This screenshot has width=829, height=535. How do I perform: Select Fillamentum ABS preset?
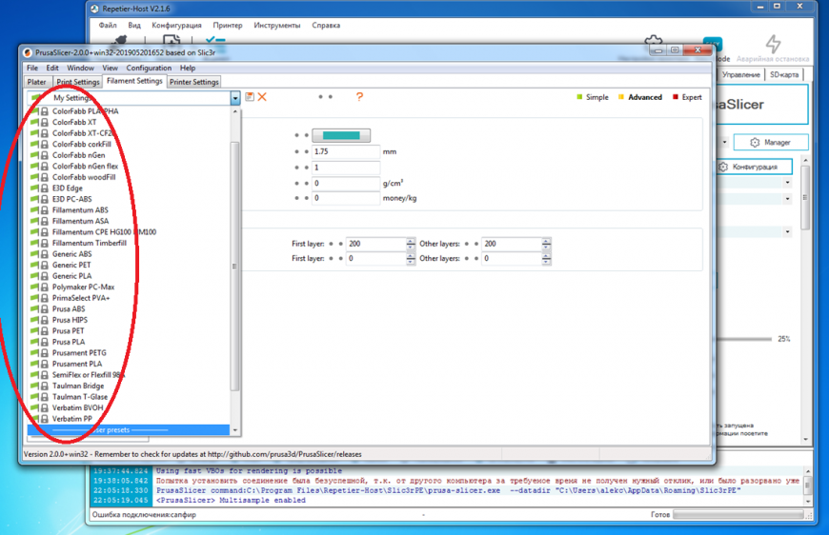(x=129, y=210)
